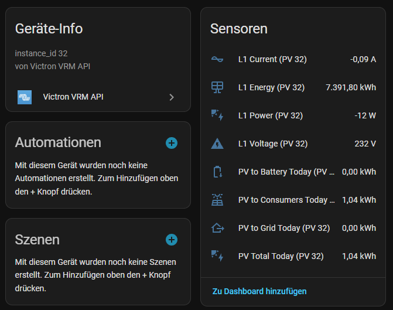The height and width of the screenshot is (310, 393).
Task: Click Zu Dashboard hinzufügen link
Action: (259, 291)
